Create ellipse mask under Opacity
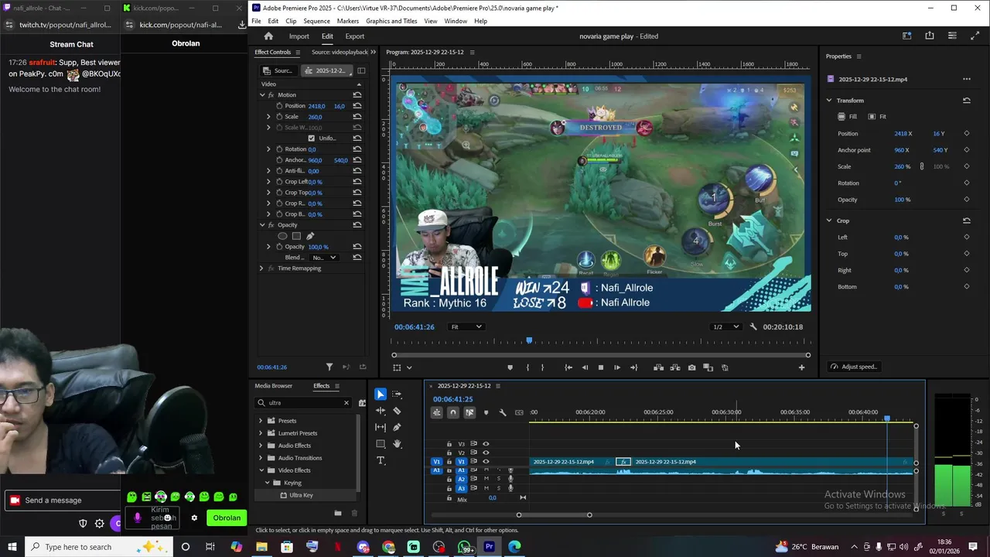The image size is (990, 557). pos(282,236)
